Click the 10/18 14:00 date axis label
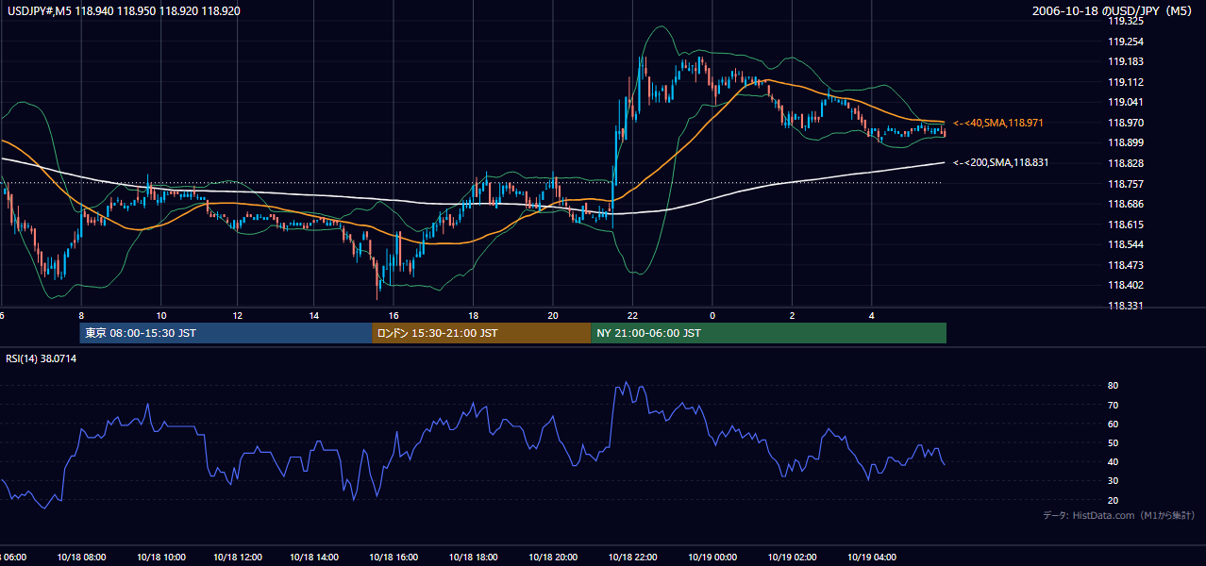The width and height of the screenshot is (1206, 566). click(x=315, y=558)
